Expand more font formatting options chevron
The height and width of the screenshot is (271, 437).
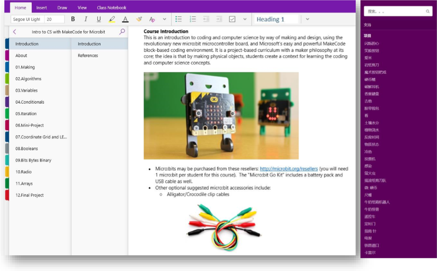coord(165,19)
